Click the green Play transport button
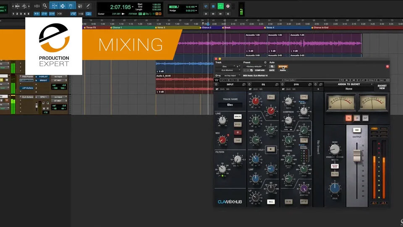The height and width of the screenshot is (227, 403). point(220,6)
